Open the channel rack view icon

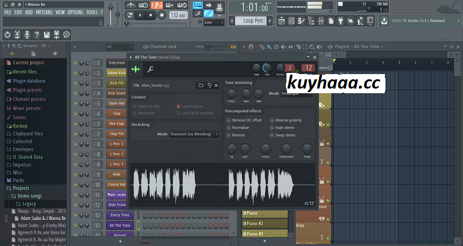tap(292, 21)
